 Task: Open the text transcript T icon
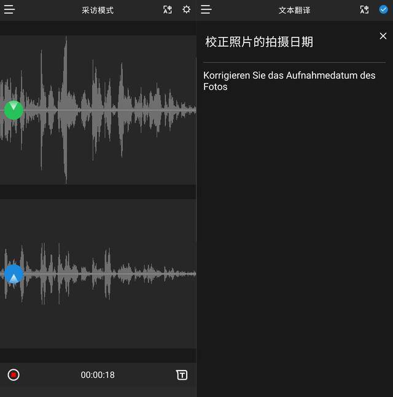click(x=182, y=375)
